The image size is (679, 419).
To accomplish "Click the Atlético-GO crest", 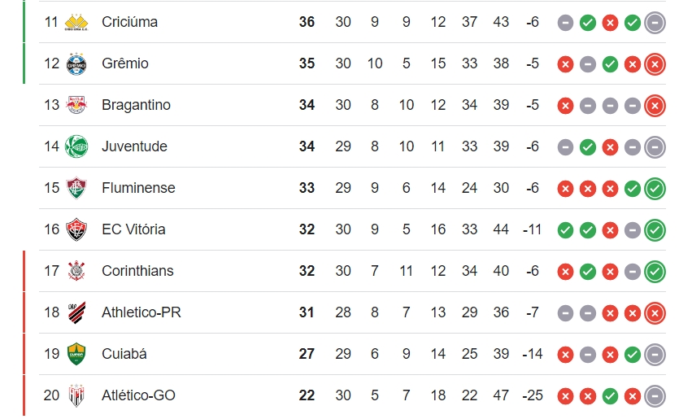I will coord(76,395).
